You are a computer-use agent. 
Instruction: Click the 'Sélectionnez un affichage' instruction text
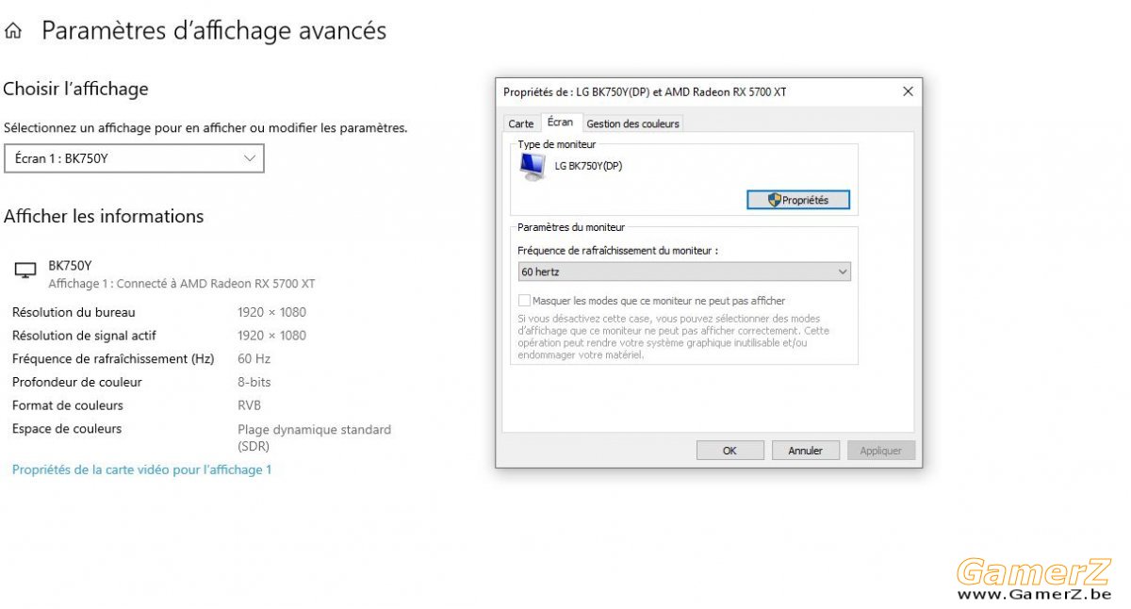[205, 127]
